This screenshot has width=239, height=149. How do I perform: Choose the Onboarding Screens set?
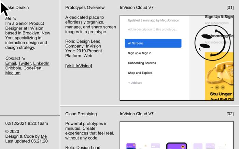click(x=142, y=63)
